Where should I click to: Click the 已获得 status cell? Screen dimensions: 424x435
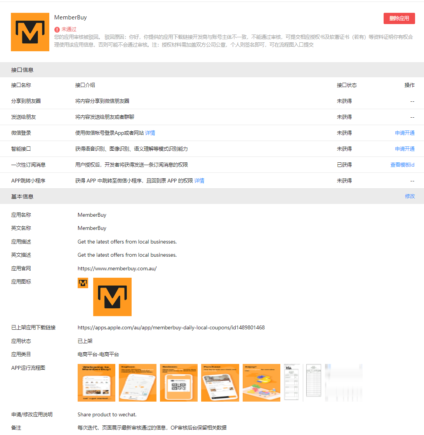pyautogui.click(x=344, y=165)
